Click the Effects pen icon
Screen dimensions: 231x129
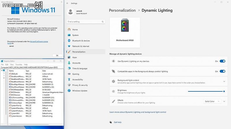click(113, 101)
